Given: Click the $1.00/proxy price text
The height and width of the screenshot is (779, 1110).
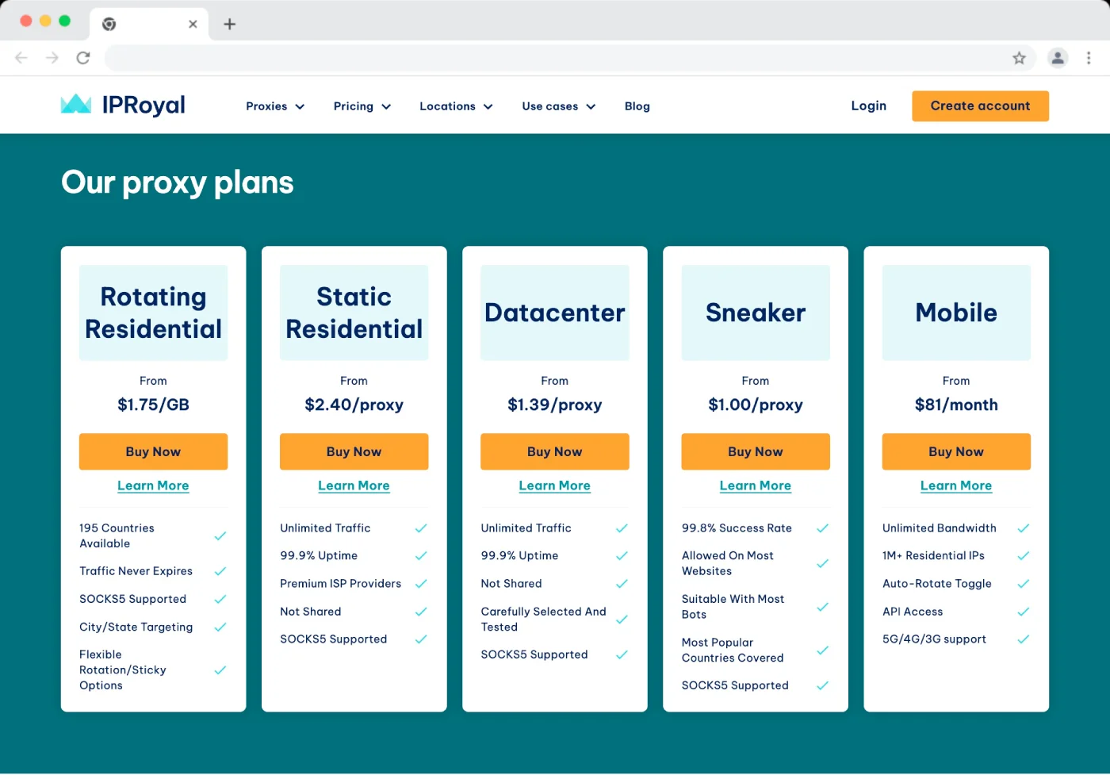Looking at the screenshot, I should 755,405.
